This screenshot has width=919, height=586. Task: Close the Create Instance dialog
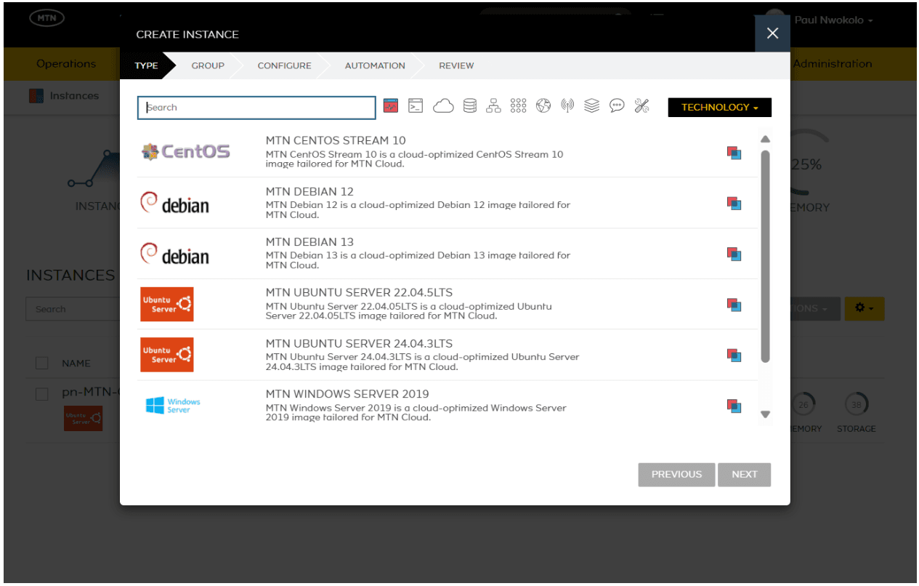(772, 33)
